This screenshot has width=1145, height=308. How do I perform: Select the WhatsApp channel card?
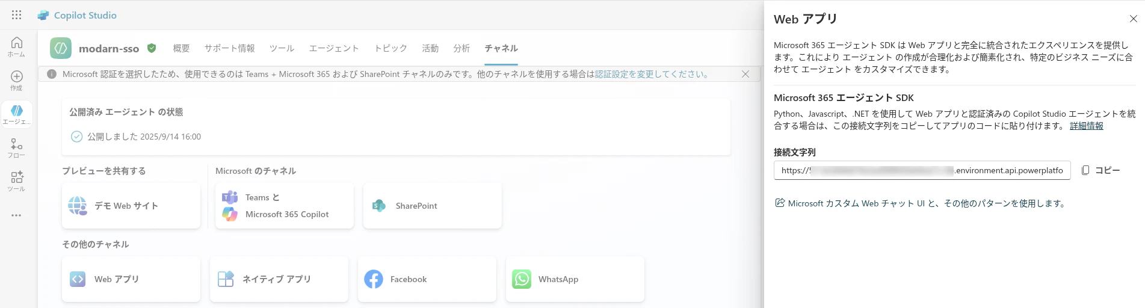tap(575, 279)
